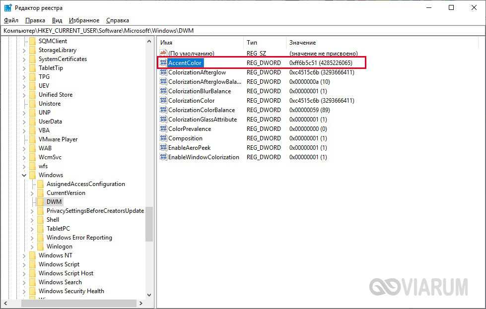This screenshot has height=309, width=486.
Task: Click the DWM folder icon in tree
Action: (x=40, y=202)
